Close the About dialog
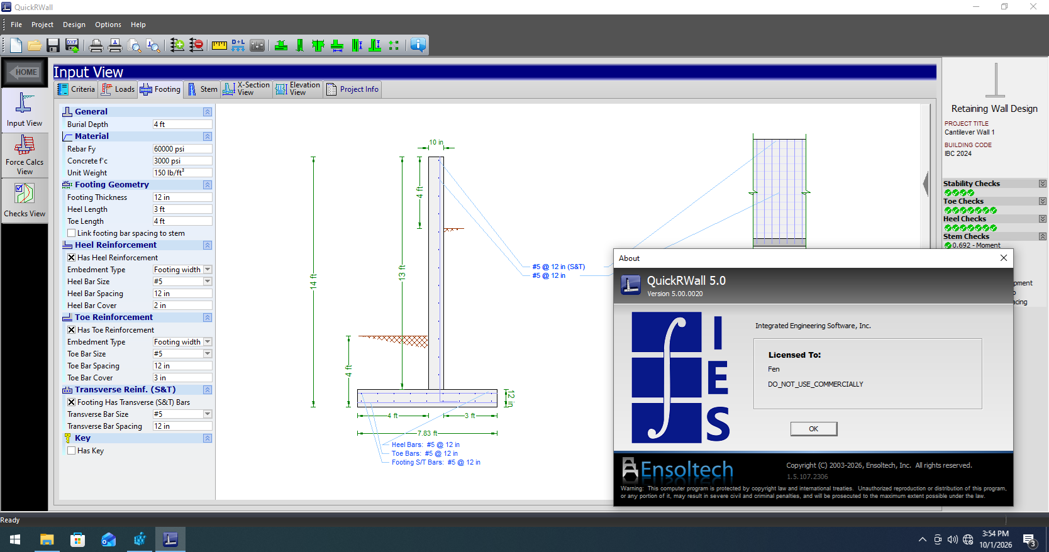Viewport: 1049px width, 552px height. [x=1004, y=258]
